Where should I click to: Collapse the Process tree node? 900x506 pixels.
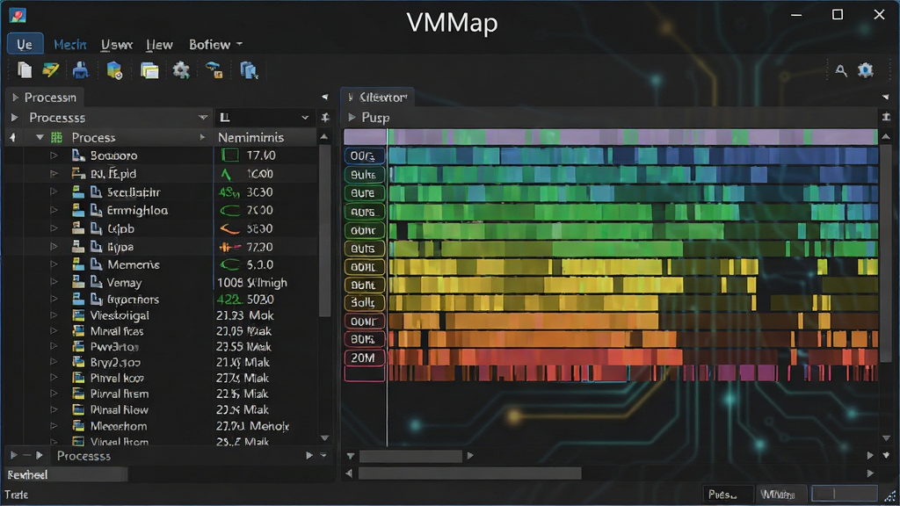(x=40, y=137)
